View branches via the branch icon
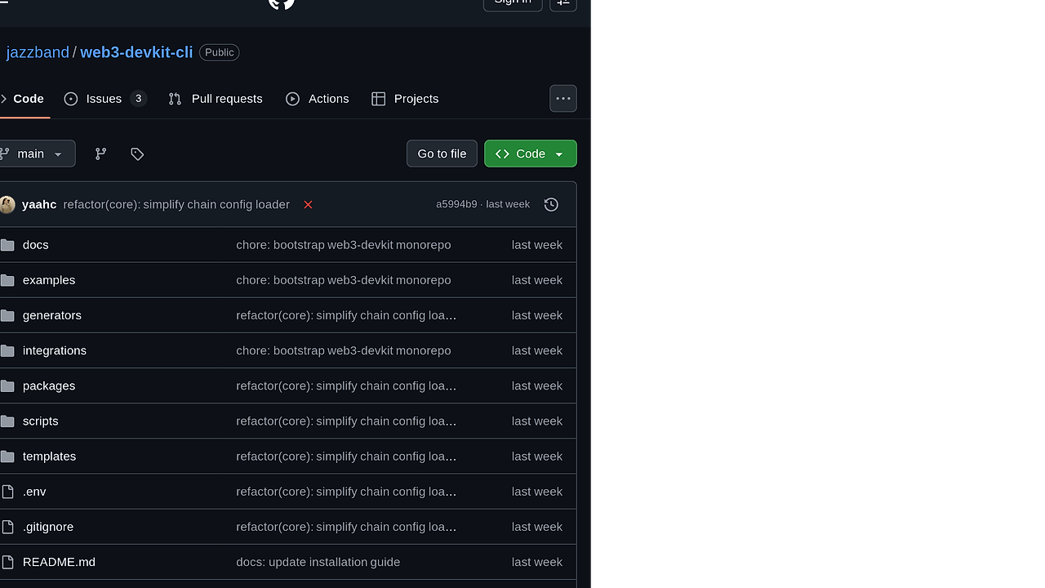1045x588 pixels. [x=100, y=154]
